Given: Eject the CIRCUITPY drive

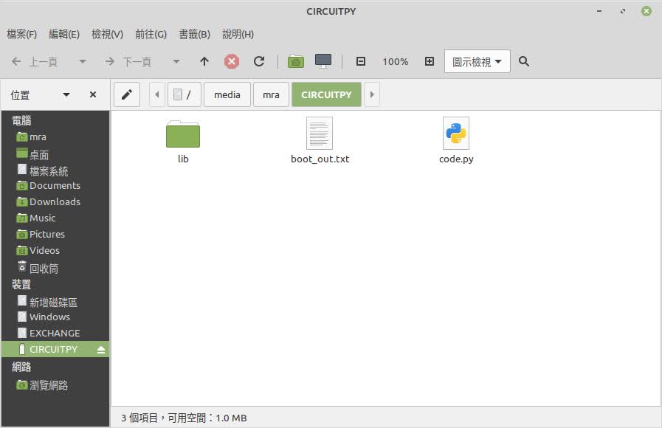Looking at the screenshot, I should (101, 350).
